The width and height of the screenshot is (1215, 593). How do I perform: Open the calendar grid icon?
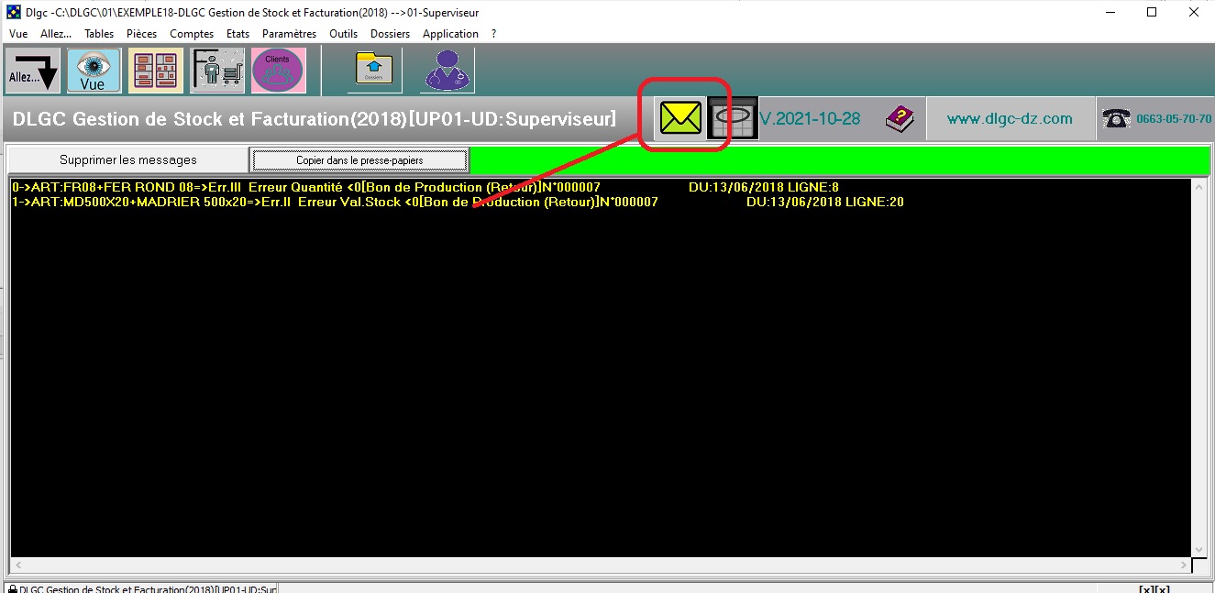732,119
